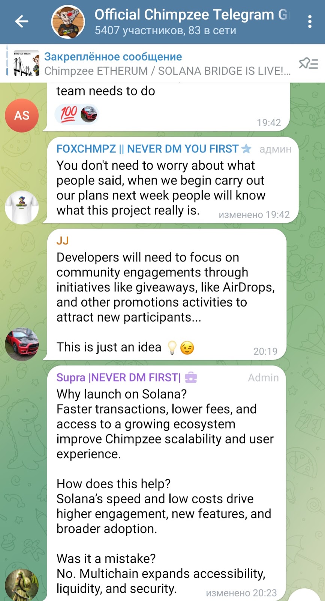Image resolution: width=325 pixels, height=601 pixels.
Task: Open JJ's red car avatar
Action: [x=22, y=344]
